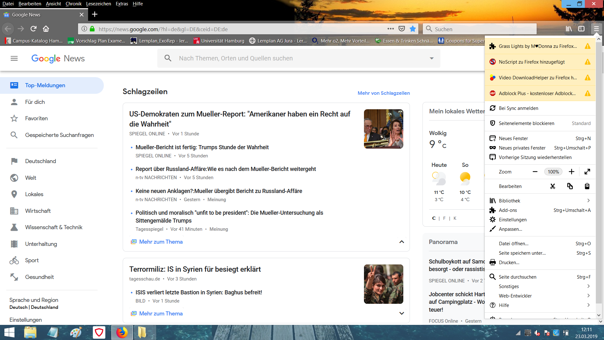Click the Pocket save icon in the address bar
Image resolution: width=604 pixels, height=340 pixels.
[402, 29]
